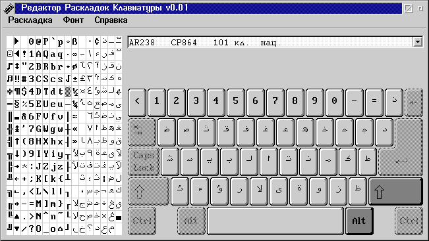
Task: Select the section sign § character
Action: 17,104
